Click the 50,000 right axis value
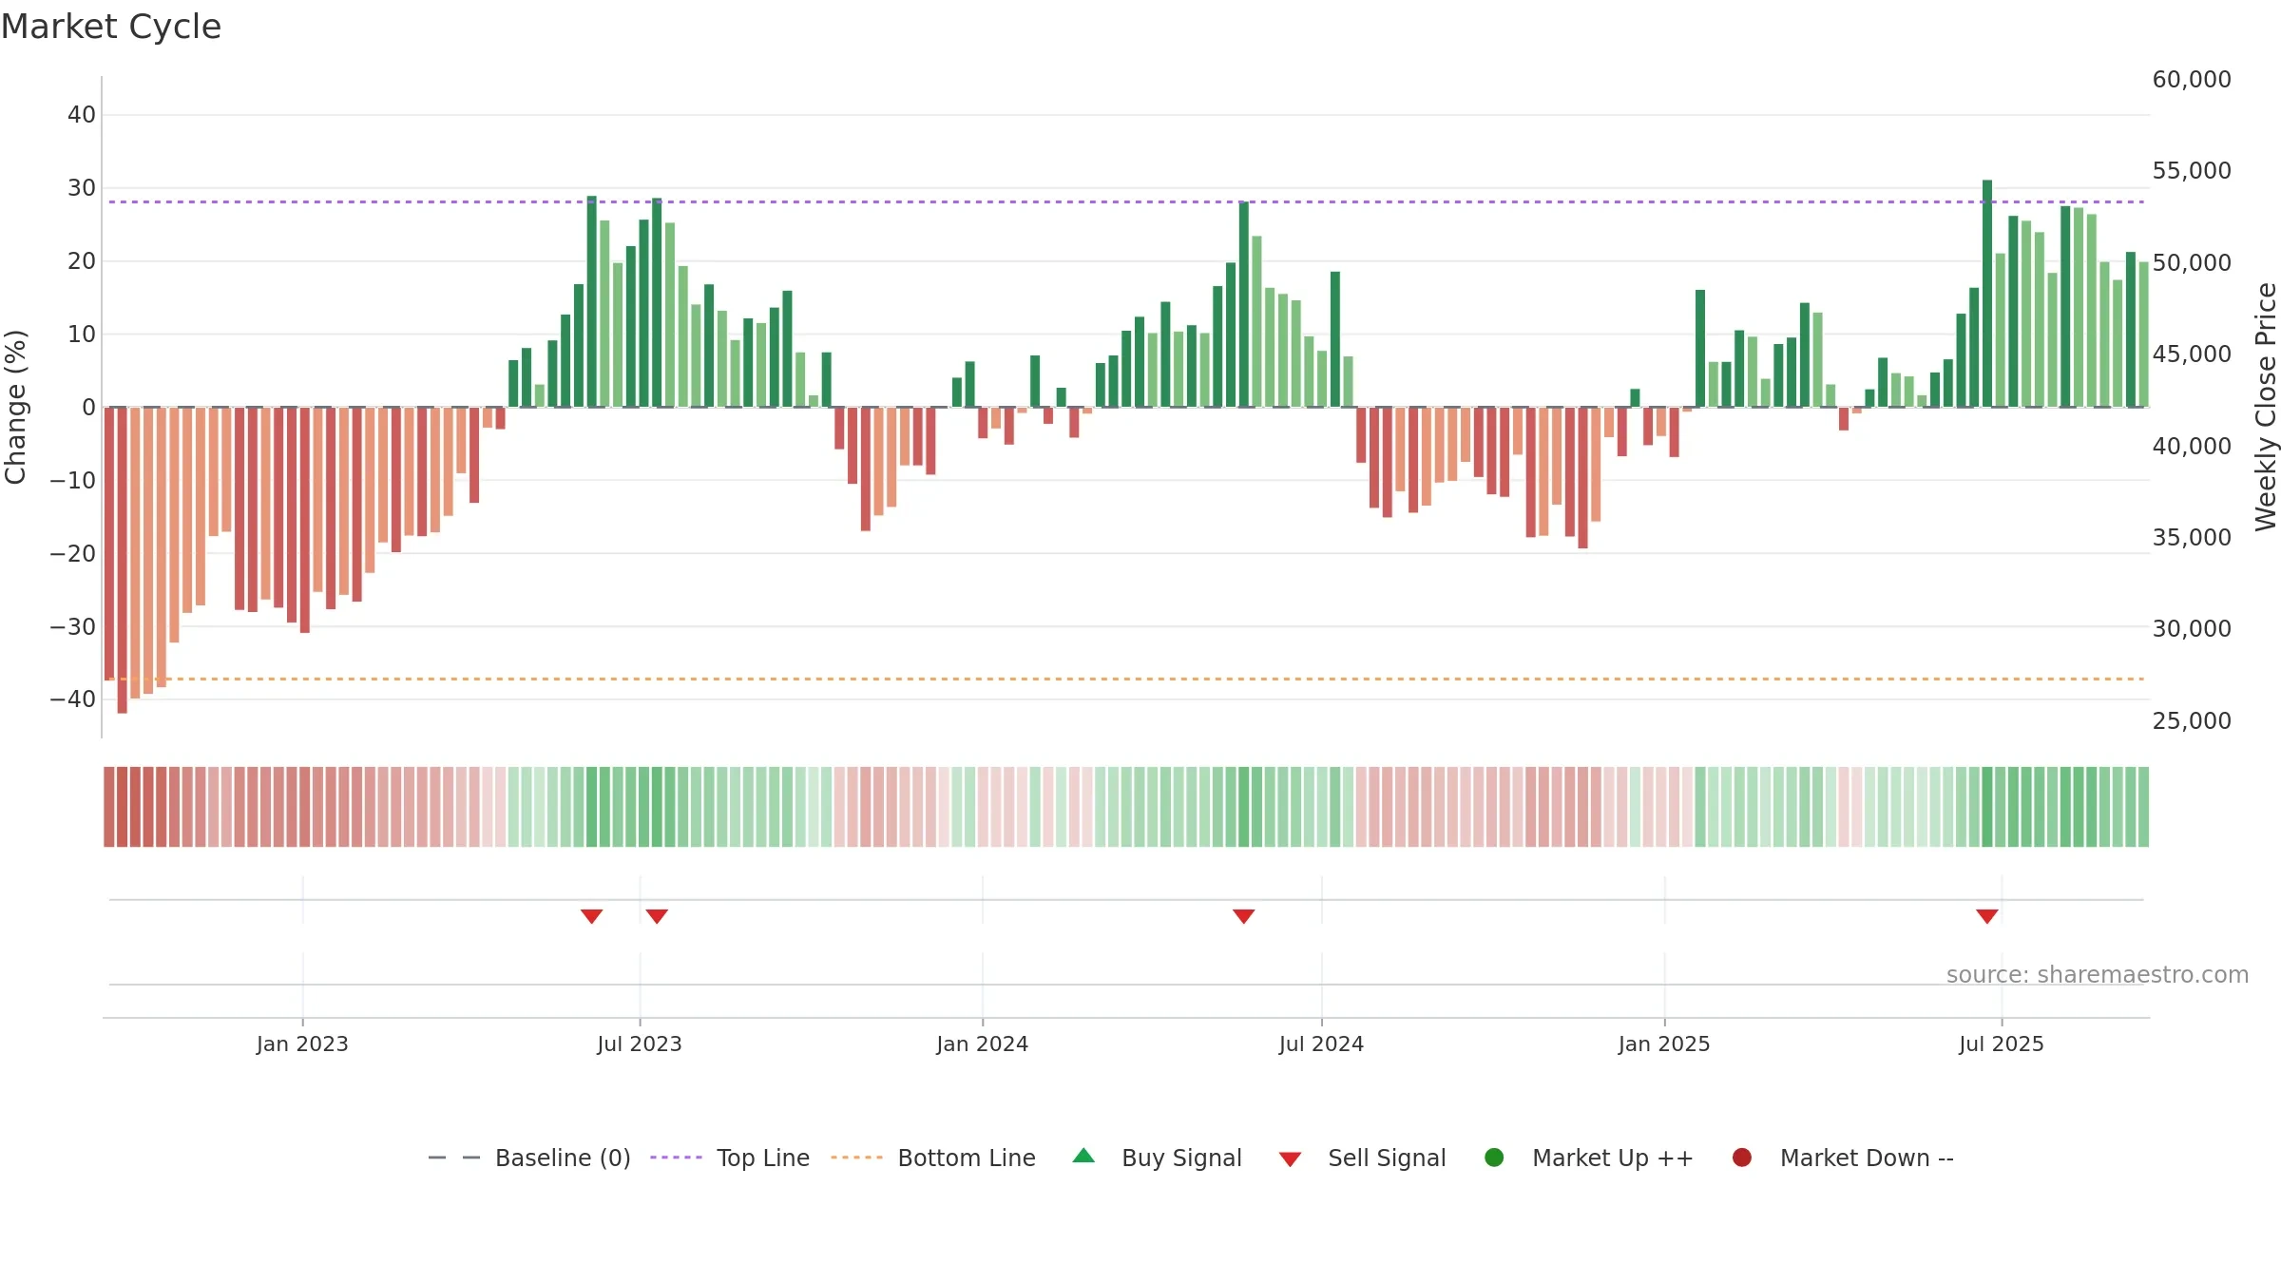Viewport: 2281px width, 1283px height. [x=2192, y=263]
